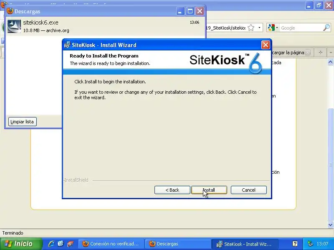Switch to 'Conexión no verificad...' taskbar button
Screen dimensions: 334x250
point(111,244)
